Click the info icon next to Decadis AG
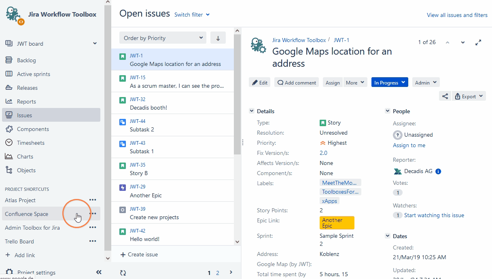The image size is (492, 279). point(438,171)
